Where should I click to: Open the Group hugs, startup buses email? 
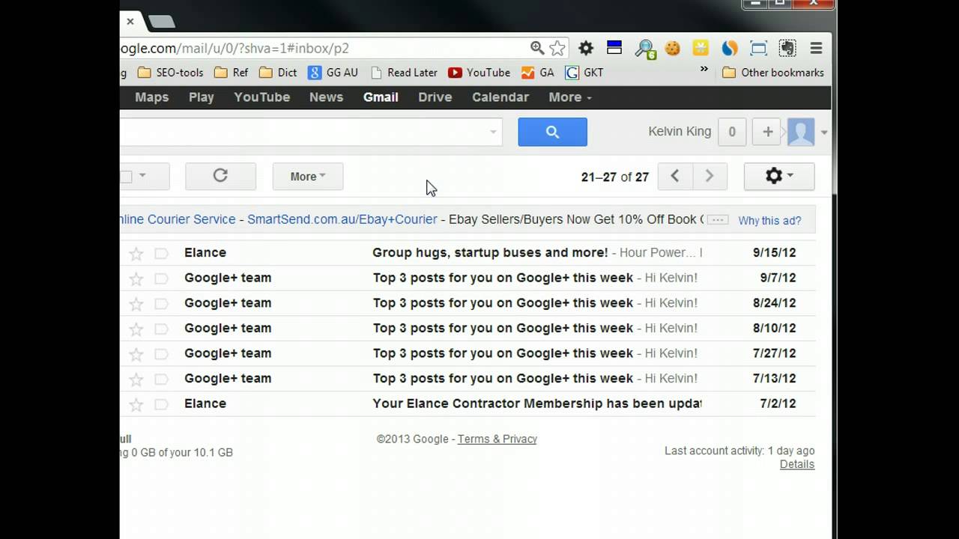pos(468,253)
